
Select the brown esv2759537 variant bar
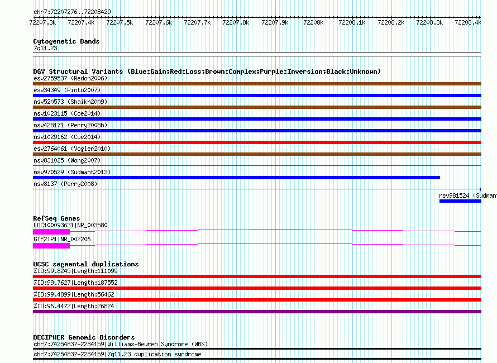point(257,84)
